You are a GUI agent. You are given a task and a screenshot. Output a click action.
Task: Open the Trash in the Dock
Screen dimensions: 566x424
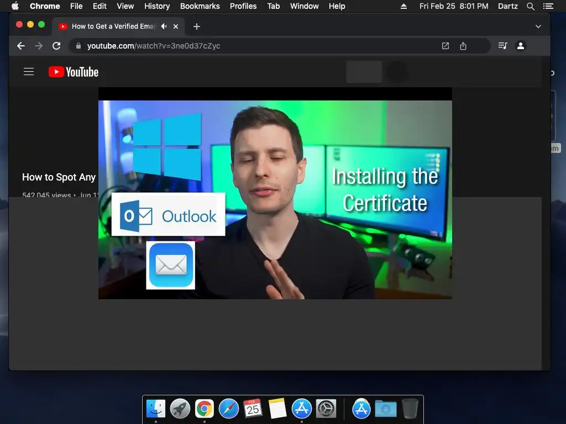(x=410, y=409)
